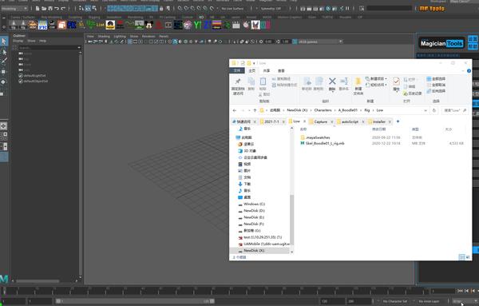Open the Modeling menu set dropdown
479x306 pixels.
[14, 9]
